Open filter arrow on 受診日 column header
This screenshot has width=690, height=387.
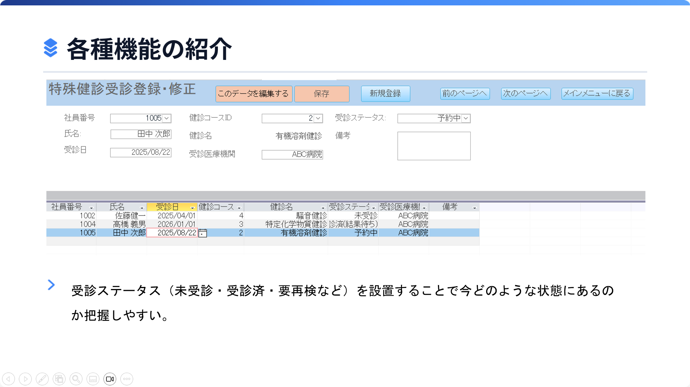click(x=192, y=208)
